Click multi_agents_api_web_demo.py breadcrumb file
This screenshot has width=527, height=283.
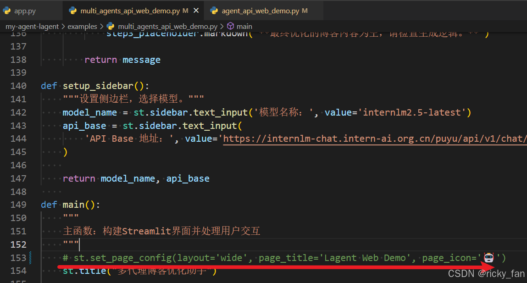click(168, 26)
